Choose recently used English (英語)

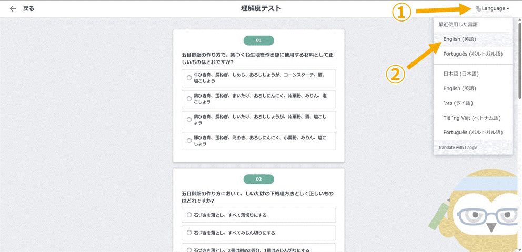click(x=473, y=39)
